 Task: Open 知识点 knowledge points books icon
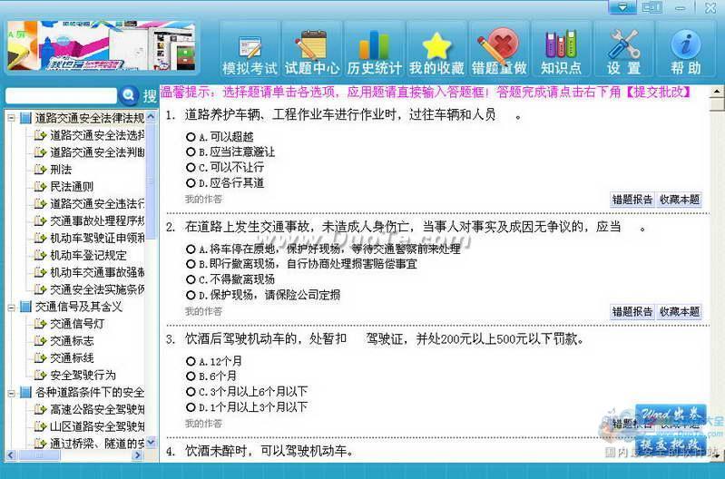[562, 49]
